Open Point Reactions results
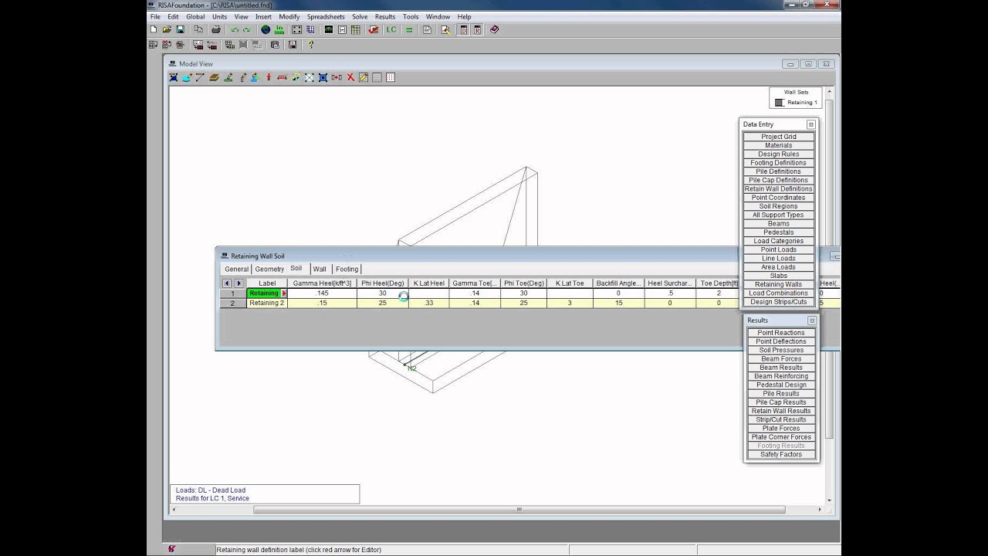Image resolution: width=988 pixels, height=556 pixels. pos(781,333)
